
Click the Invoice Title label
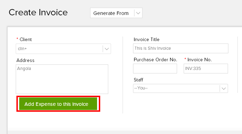[x=146, y=40]
